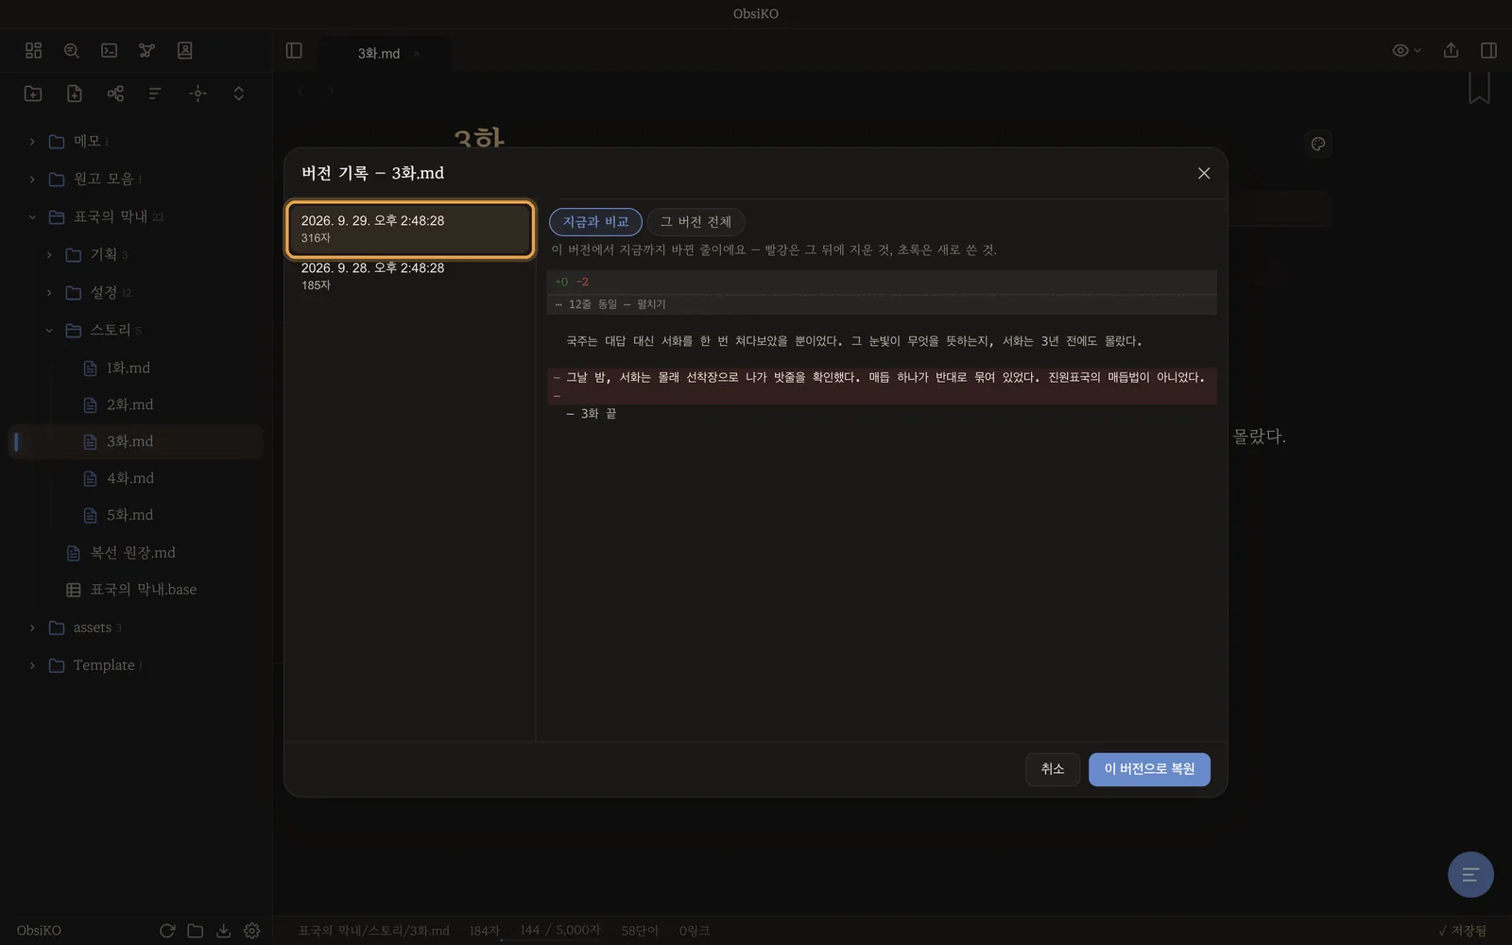The height and width of the screenshot is (945, 1512).
Task: Toggle the right sidebar panel icon
Action: pyautogui.click(x=1488, y=50)
